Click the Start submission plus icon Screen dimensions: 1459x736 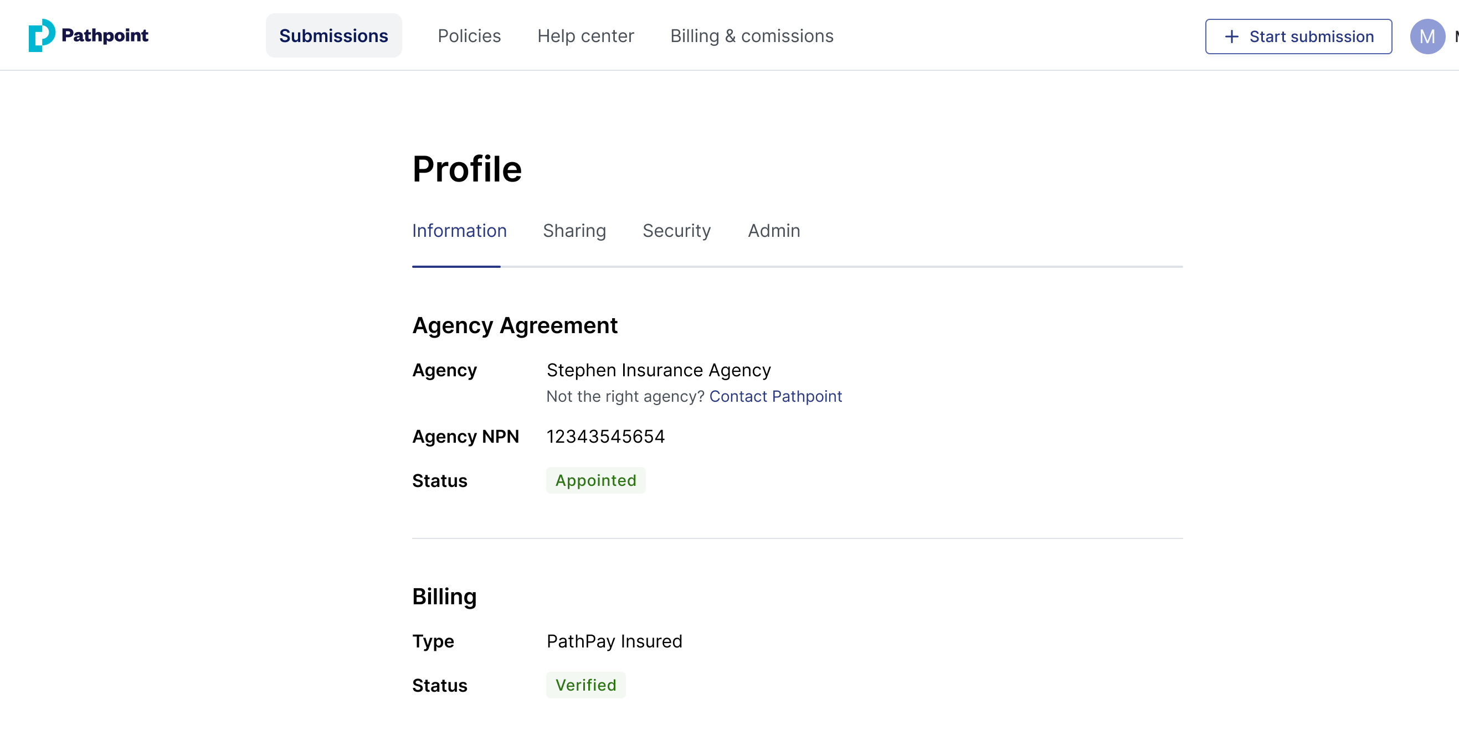[1232, 35]
